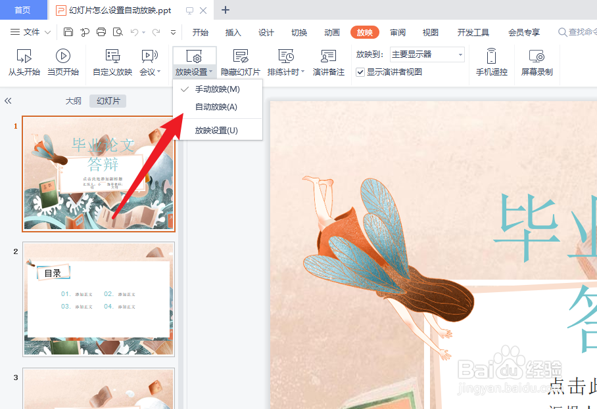Expand the 放映到 display dropdown
The height and width of the screenshot is (409, 597).
click(x=460, y=54)
